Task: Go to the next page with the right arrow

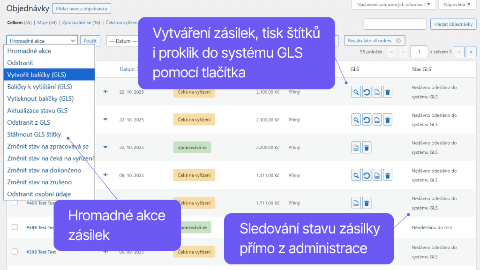Action: 458,51
